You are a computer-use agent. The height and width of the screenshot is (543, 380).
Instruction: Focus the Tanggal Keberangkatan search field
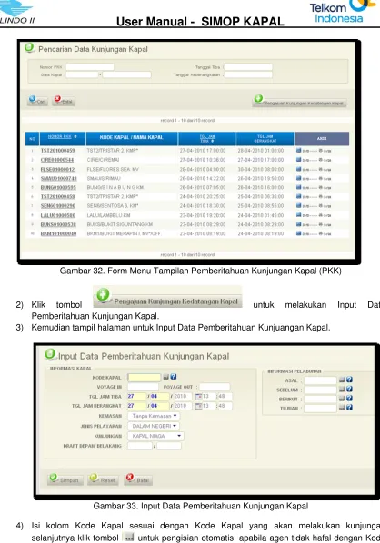[x=248, y=74]
